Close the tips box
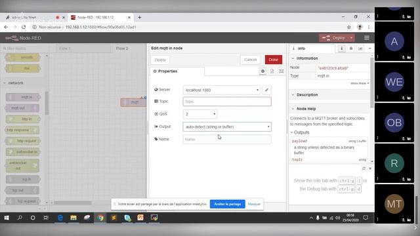This screenshot has width=420, height=236. (370, 168)
